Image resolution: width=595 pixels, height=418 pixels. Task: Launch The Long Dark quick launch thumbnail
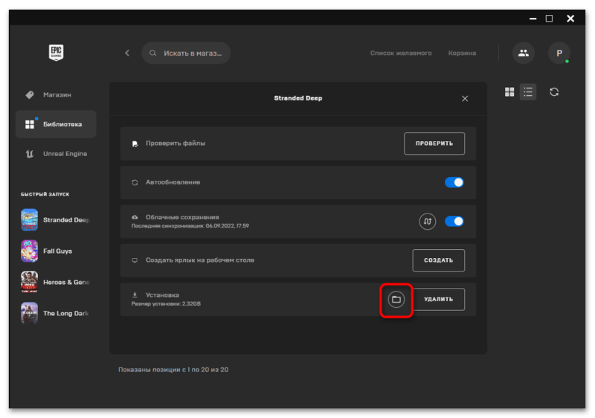[x=29, y=313]
